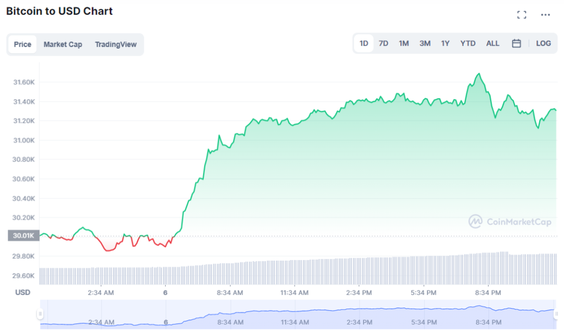Show all history with ALL button
Viewport: 564px width, 334px height.
492,44
